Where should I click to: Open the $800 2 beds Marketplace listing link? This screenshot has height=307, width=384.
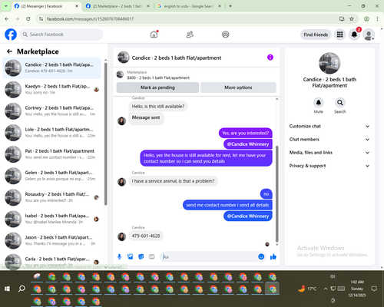click(158, 78)
